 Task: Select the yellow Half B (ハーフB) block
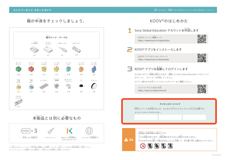click(x=57, y=69)
